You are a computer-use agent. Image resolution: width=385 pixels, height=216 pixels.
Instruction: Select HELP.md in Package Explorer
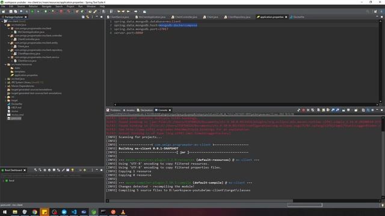coord(16,107)
